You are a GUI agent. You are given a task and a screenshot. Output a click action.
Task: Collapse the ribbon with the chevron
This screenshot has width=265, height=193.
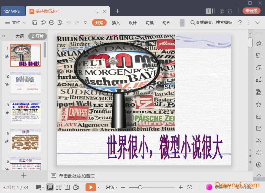pyautogui.click(x=258, y=23)
